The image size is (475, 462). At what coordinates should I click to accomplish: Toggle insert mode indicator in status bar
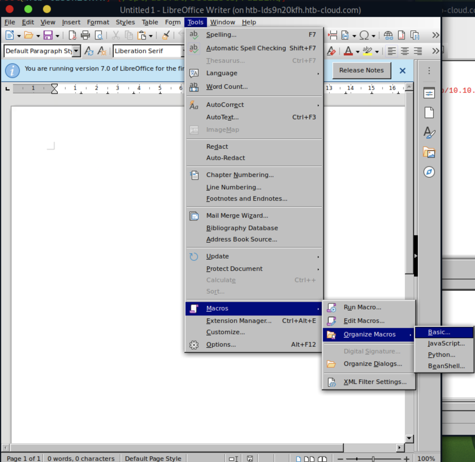click(x=233, y=459)
